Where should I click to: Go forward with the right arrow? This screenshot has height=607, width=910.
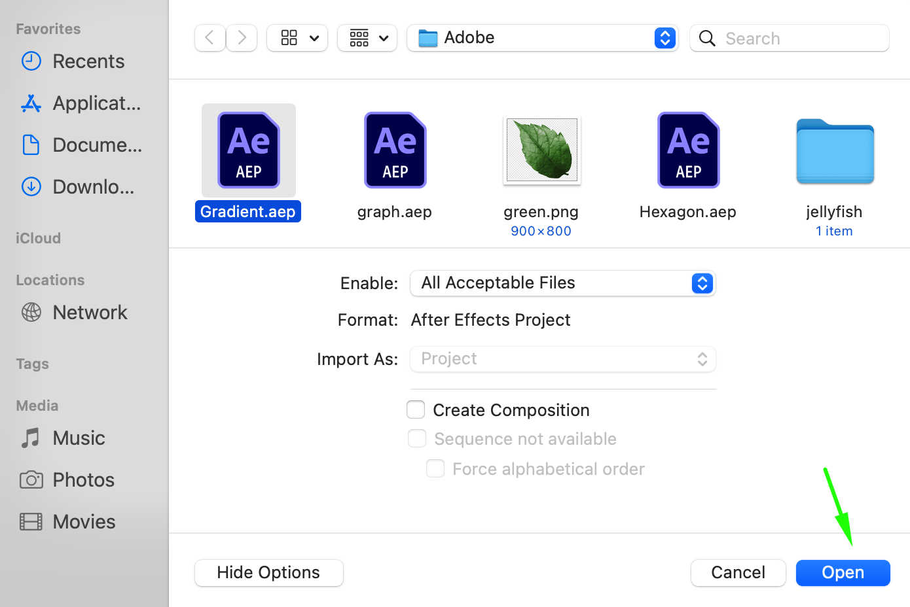pyautogui.click(x=242, y=38)
